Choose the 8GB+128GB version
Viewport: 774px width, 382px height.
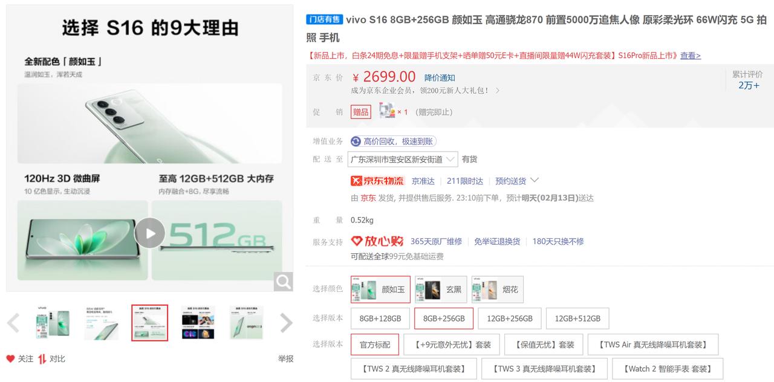coord(380,319)
